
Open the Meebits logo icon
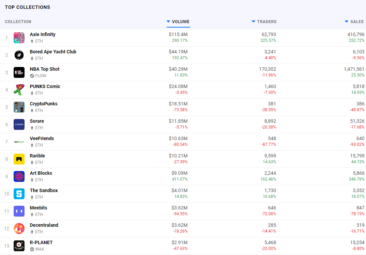click(19, 211)
